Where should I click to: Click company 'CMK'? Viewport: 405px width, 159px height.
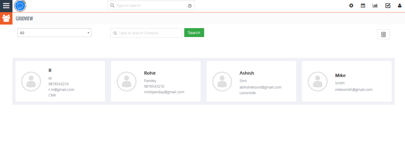[52, 95]
